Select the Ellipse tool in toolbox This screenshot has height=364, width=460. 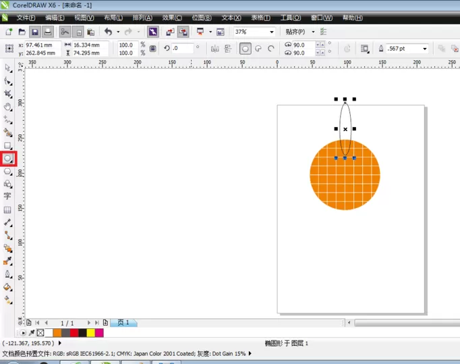click(x=7, y=159)
